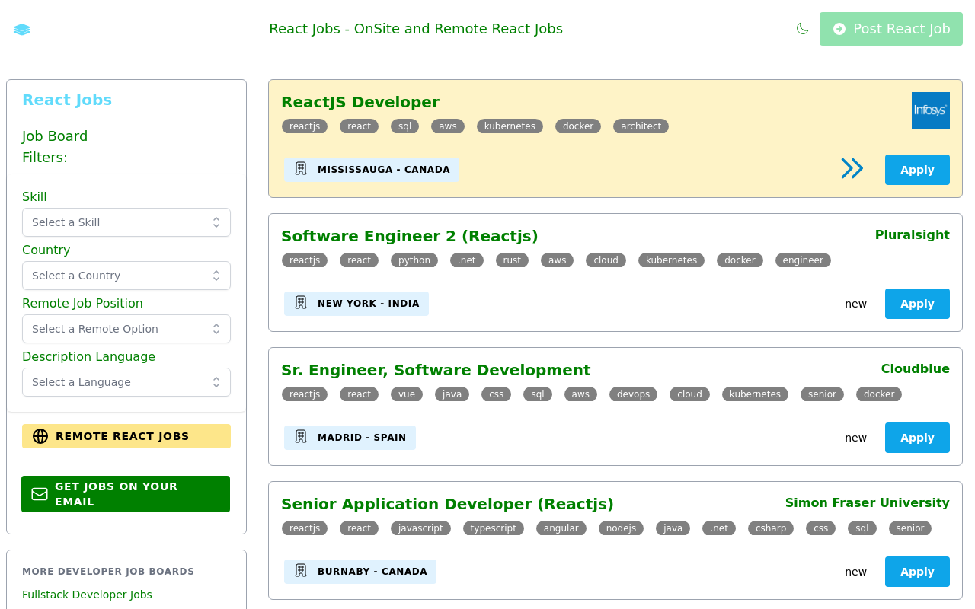This screenshot has height=609, width=975.
Task: Open Senior Application Developer (Reactjs) title
Action: tap(447, 504)
